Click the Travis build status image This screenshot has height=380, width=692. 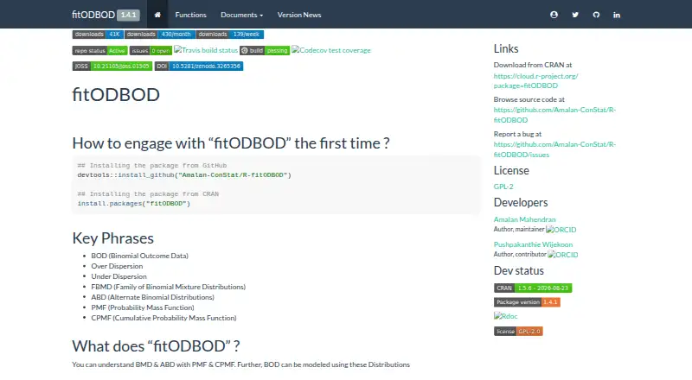pos(206,50)
